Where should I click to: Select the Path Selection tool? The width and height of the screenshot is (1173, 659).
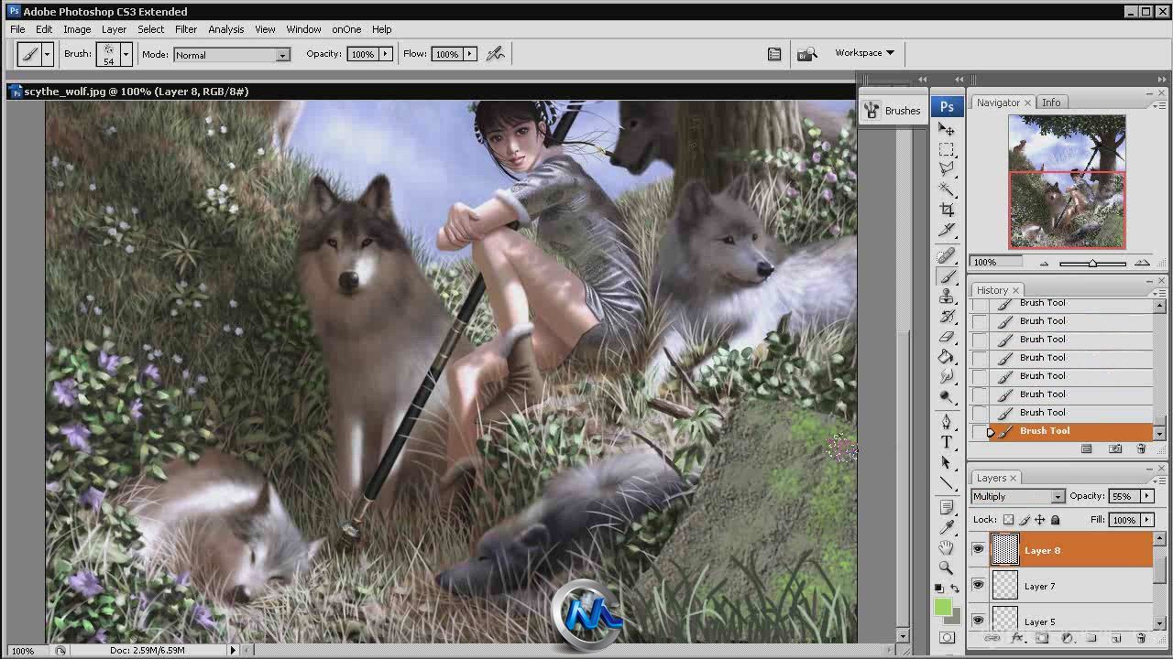pyautogui.click(x=947, y=462)
